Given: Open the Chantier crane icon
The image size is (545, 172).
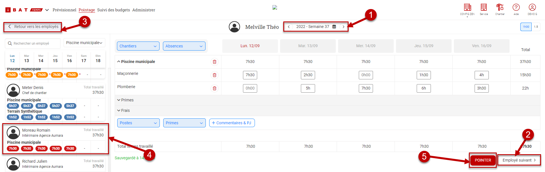Looking at the screenshot, I should click(x=500, y=8).
